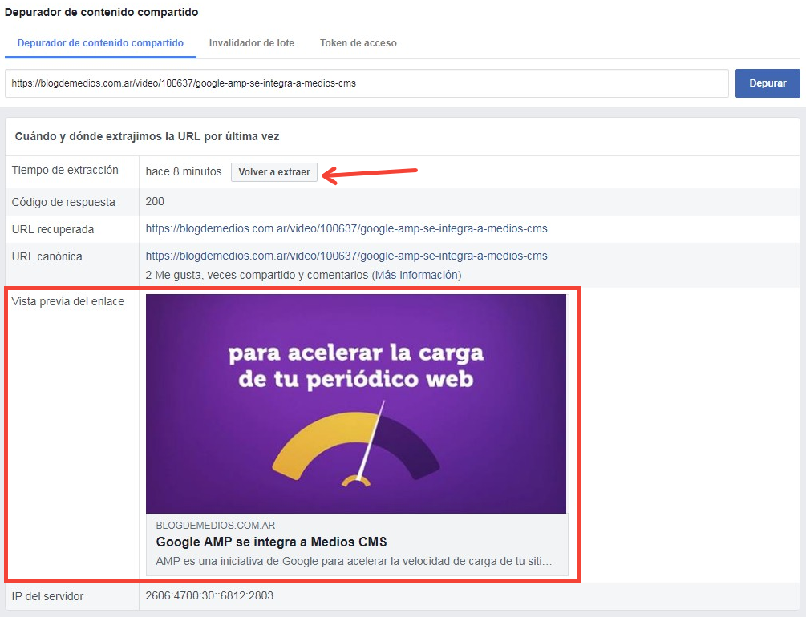Click the URL recuperada label
The image size is (806, 617).
click(53, 229)
